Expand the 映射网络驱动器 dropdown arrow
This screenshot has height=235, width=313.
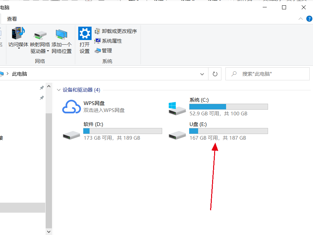(x=48, y=51)
